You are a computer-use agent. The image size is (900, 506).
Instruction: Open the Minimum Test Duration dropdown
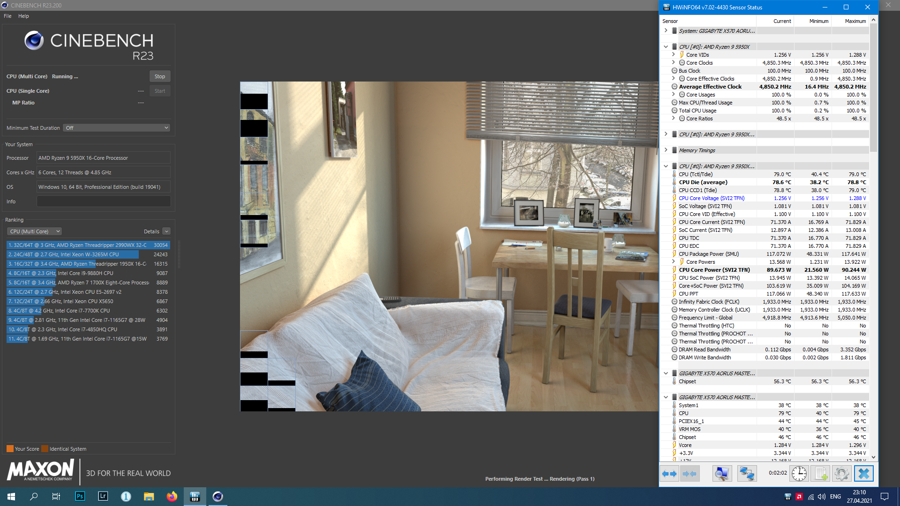[116, 128]
